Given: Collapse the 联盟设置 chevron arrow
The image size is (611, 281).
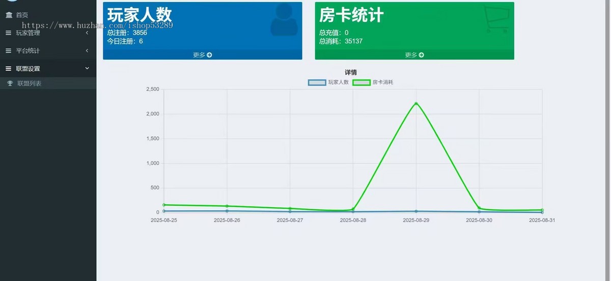Looking at the screenshot, I should (x=87, y=69).
